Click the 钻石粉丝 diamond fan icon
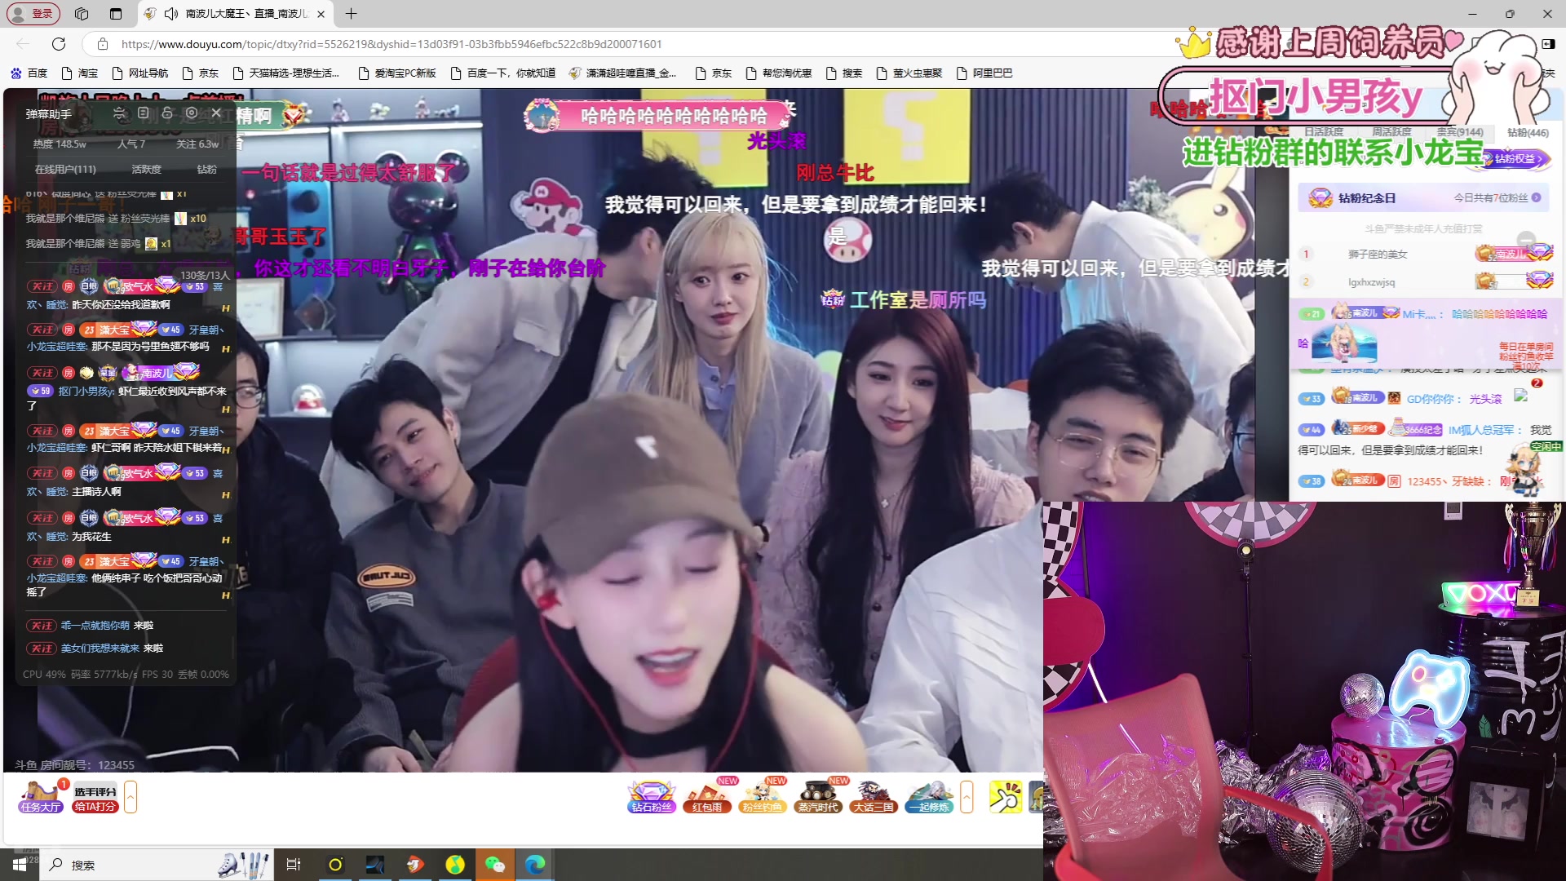The height and width of the screenshot is (881, 1566). (x=652, y=796)
